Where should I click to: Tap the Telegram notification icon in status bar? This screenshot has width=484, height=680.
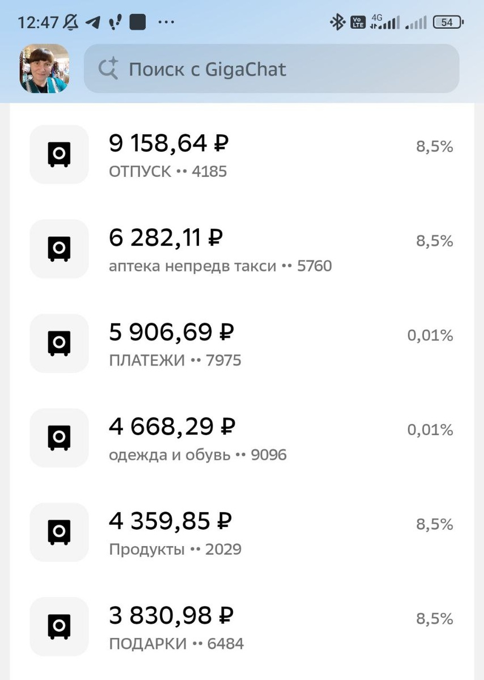point(93,23)
